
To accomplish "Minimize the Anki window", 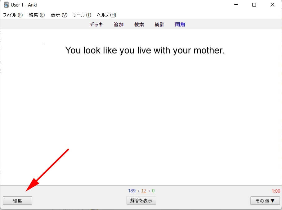I will (236, 5).
